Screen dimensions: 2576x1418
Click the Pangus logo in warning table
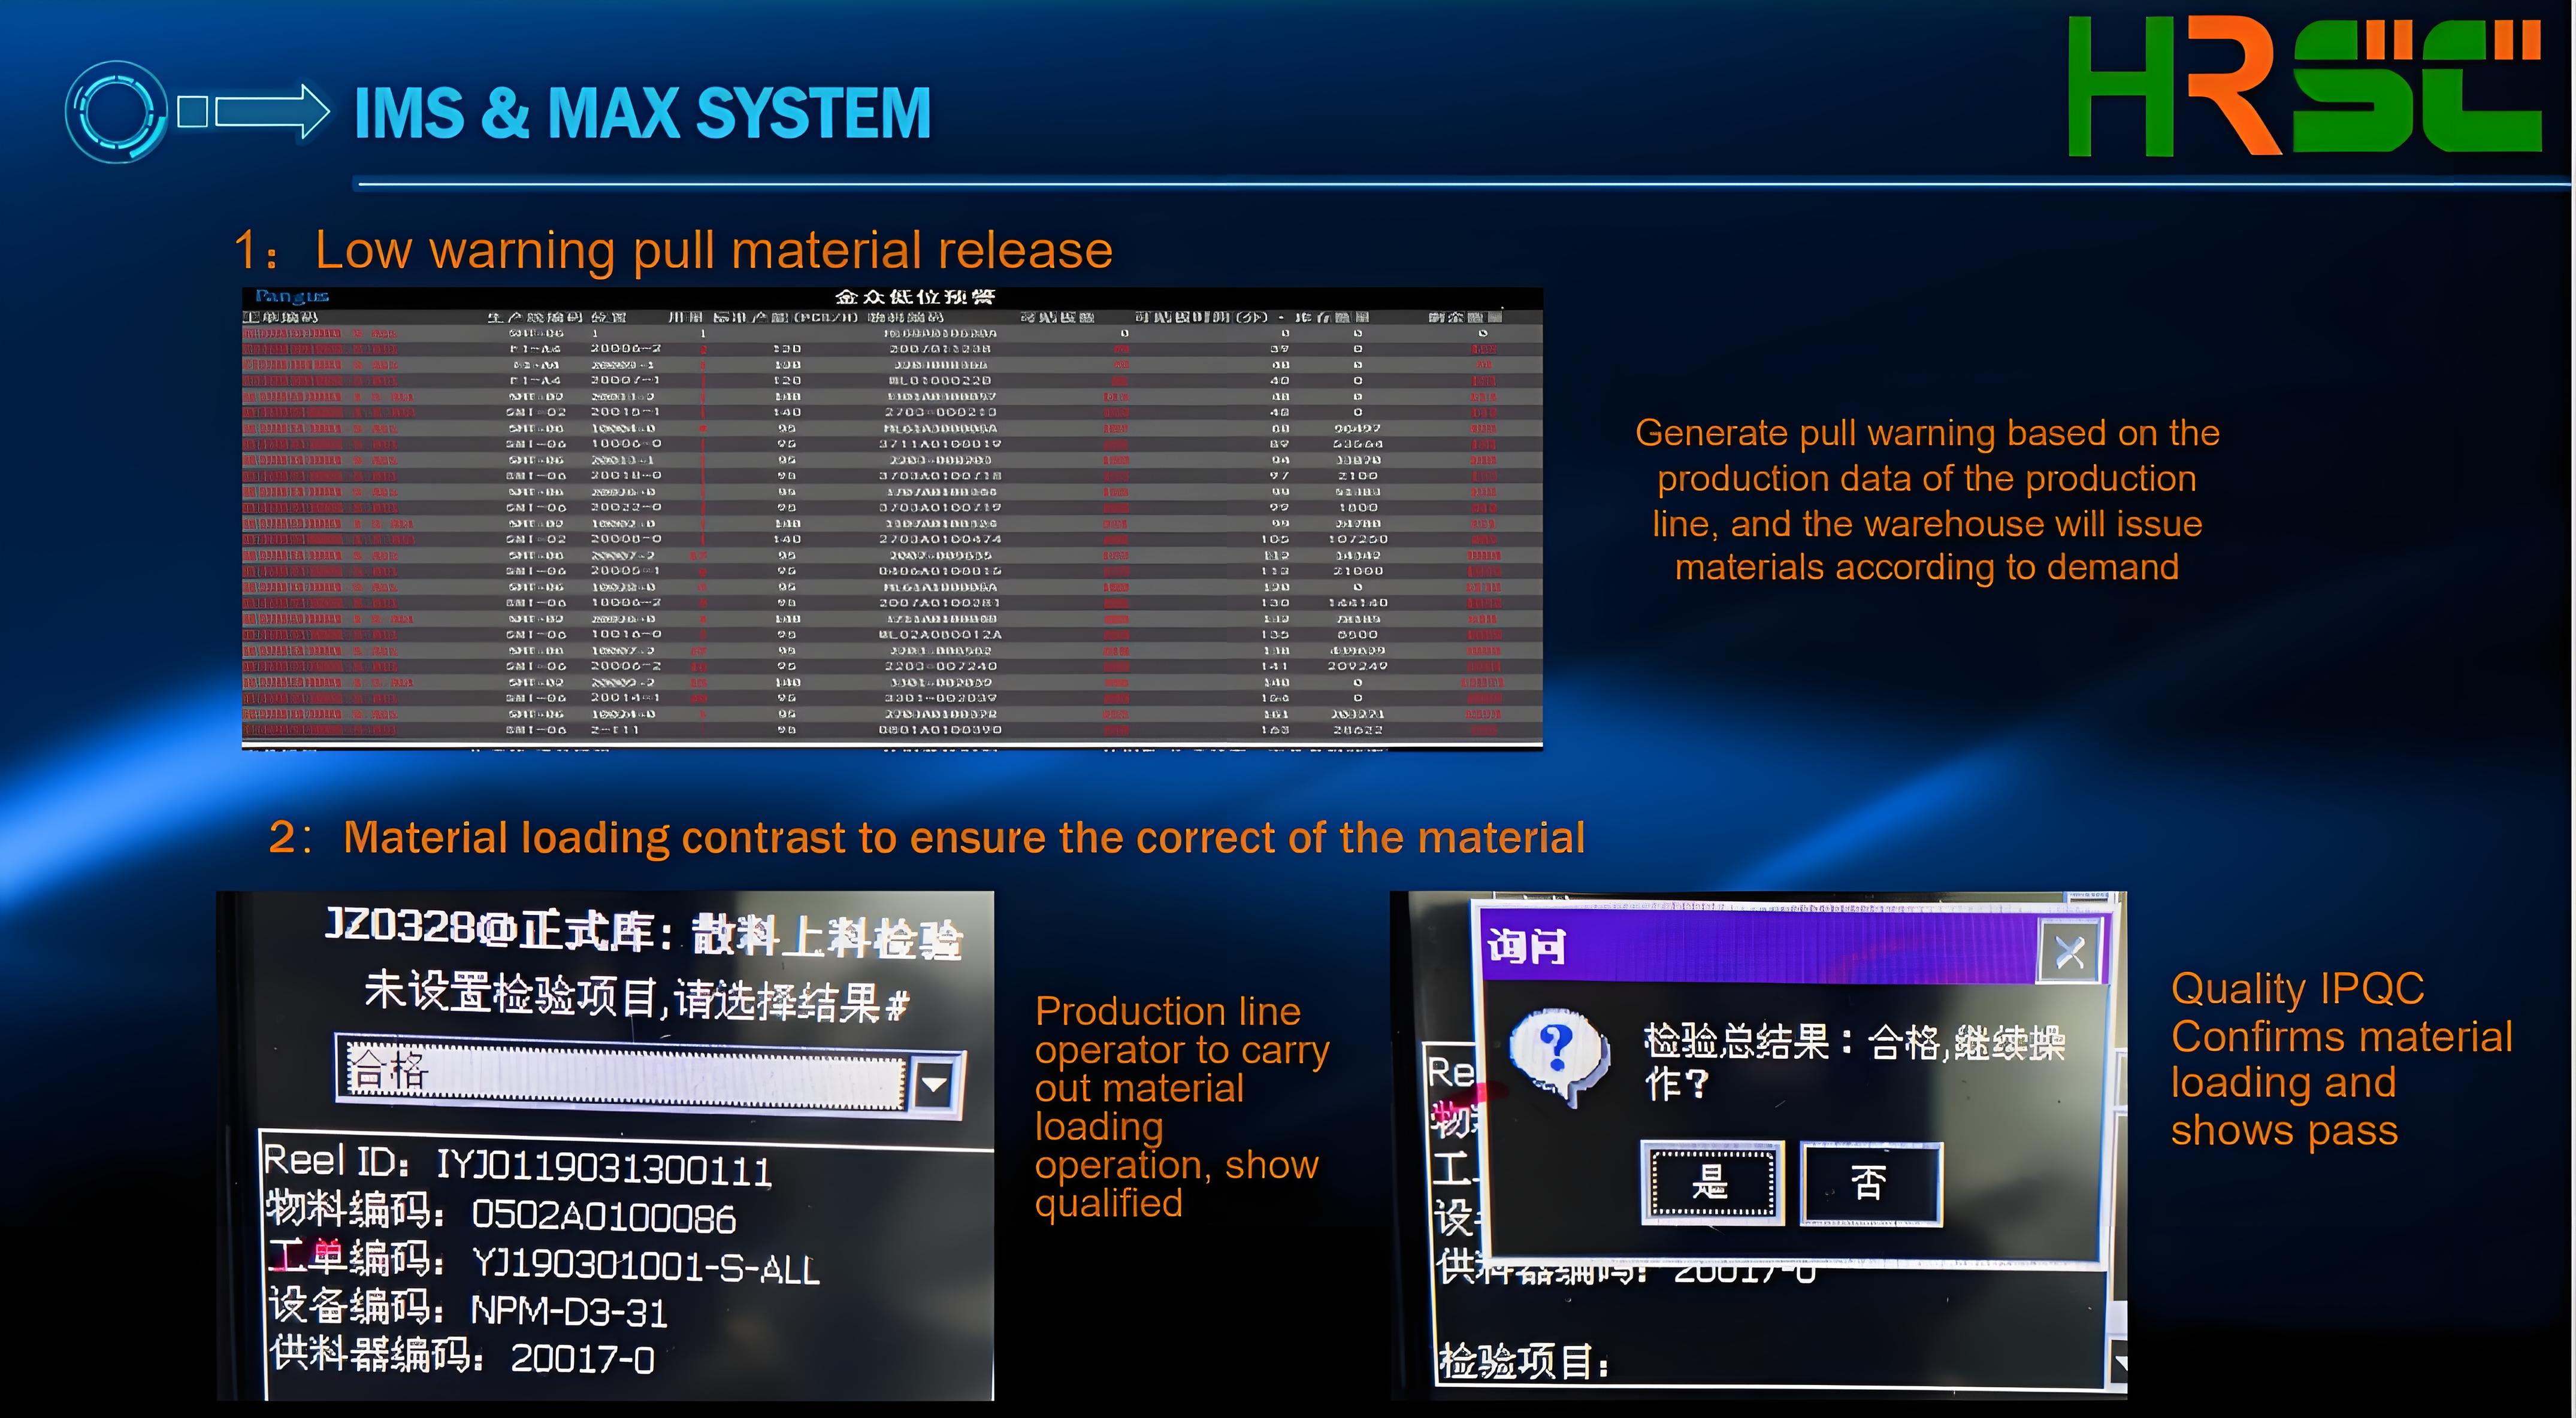(291, 296)
